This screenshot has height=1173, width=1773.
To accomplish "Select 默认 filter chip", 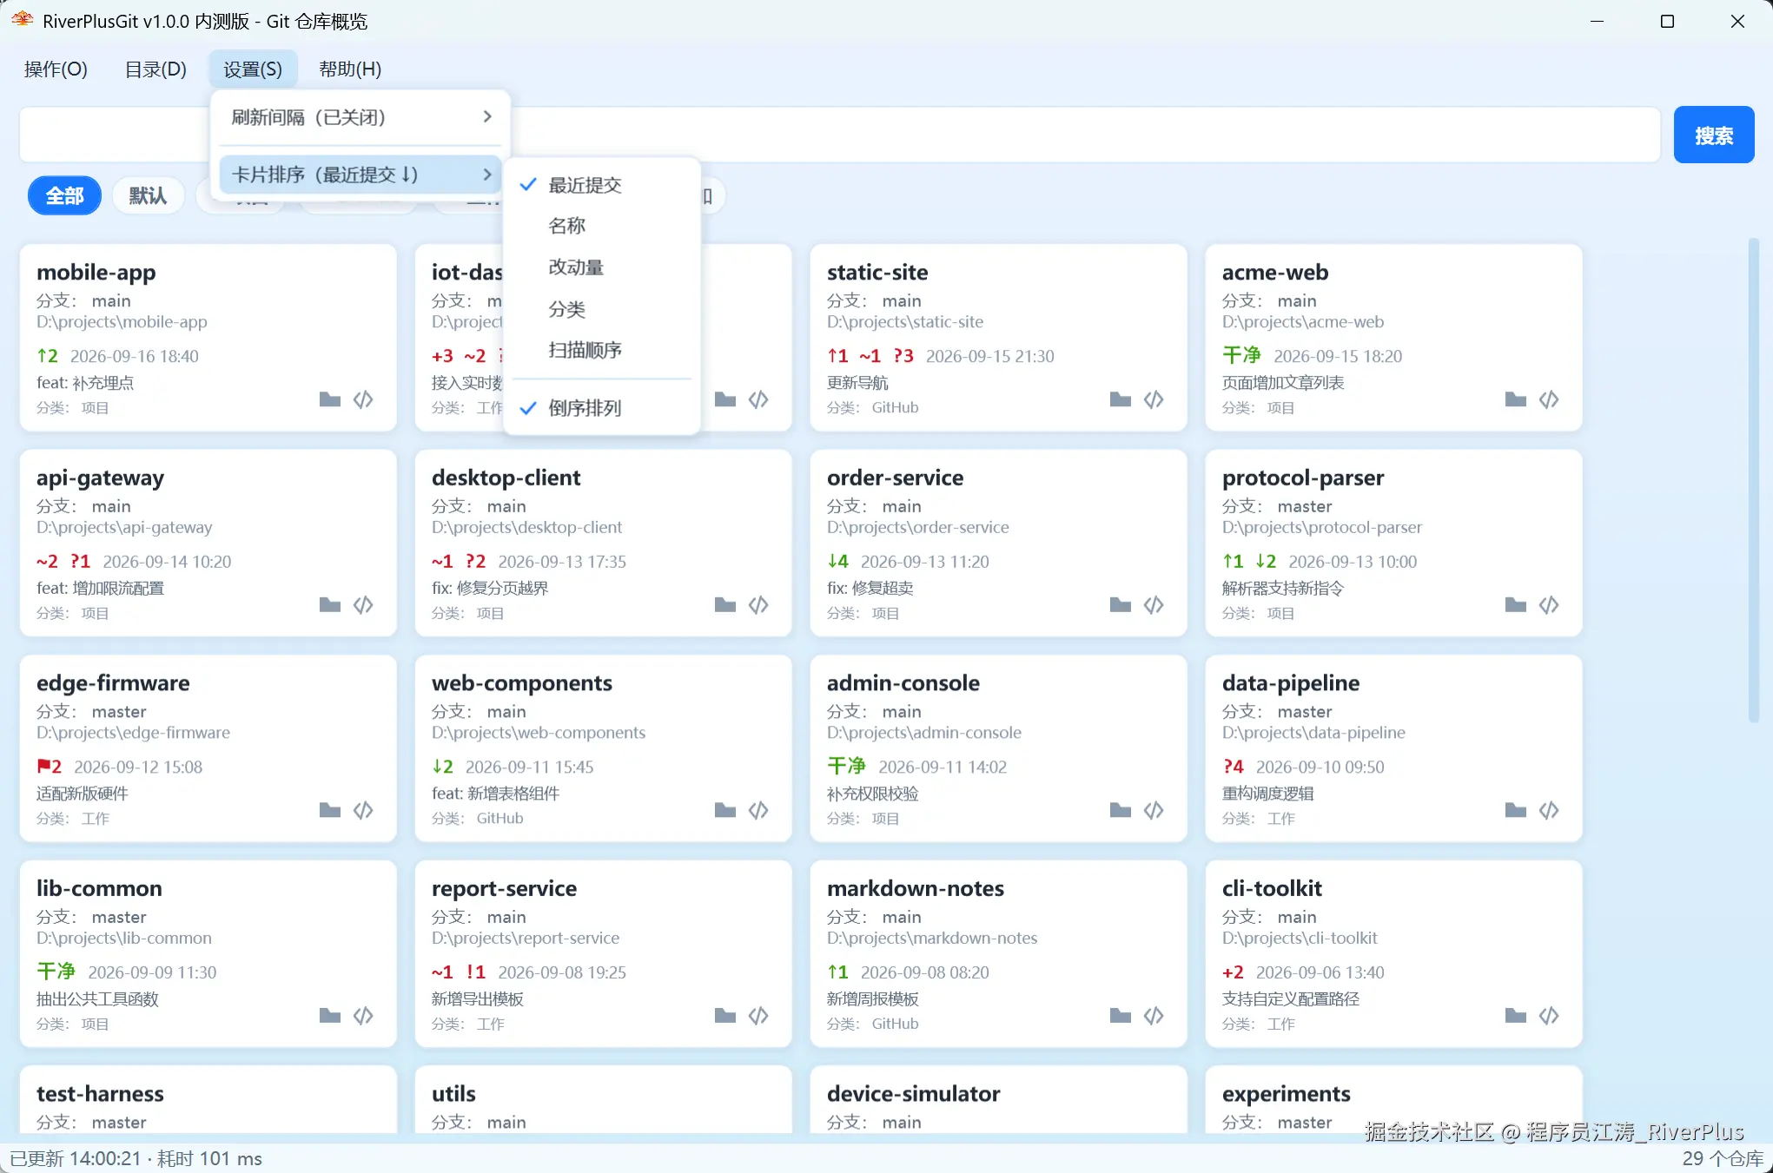I will (x=148, y=196).
